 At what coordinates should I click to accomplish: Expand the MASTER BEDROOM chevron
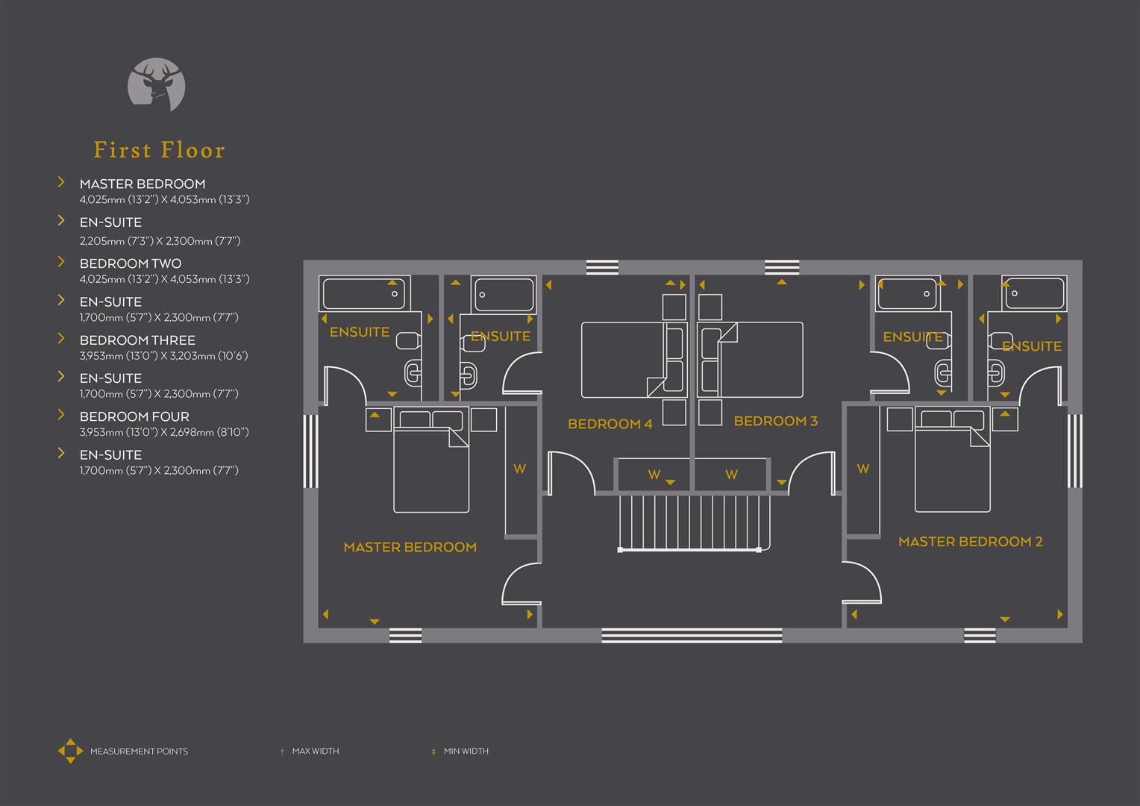click(61, 181)
